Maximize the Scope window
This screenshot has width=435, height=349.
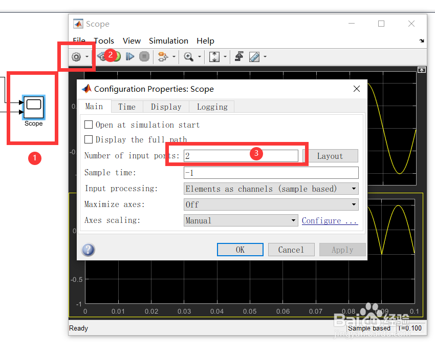381,24
